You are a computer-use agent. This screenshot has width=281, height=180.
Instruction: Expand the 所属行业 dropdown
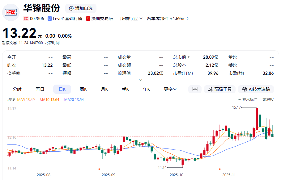131,19
